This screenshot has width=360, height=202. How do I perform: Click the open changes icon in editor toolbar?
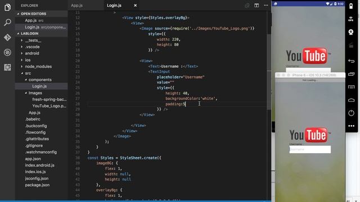(247, 5)
